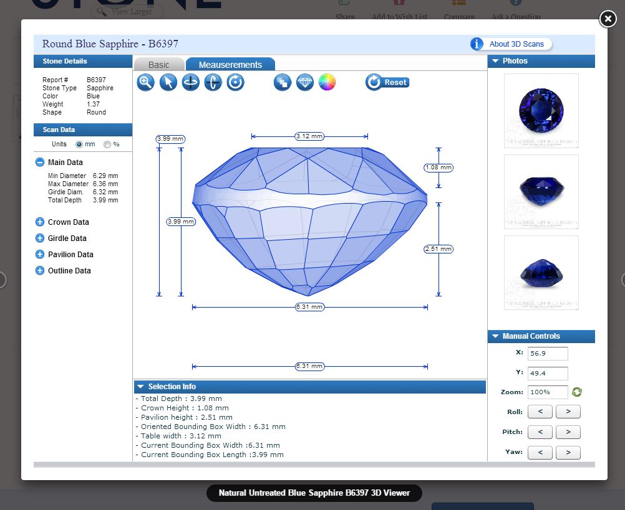Select the zoom magnifier tool
The width and height of the screenshot is (625, 510).
point(145,82)
